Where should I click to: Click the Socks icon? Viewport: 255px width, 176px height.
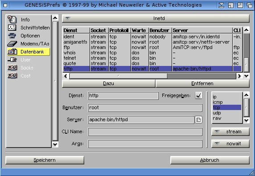click(12, 68)
